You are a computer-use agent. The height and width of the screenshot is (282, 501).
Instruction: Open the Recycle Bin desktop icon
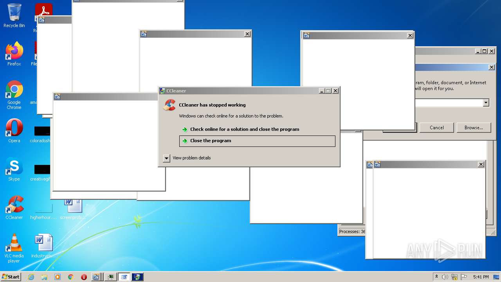[14, 16]
